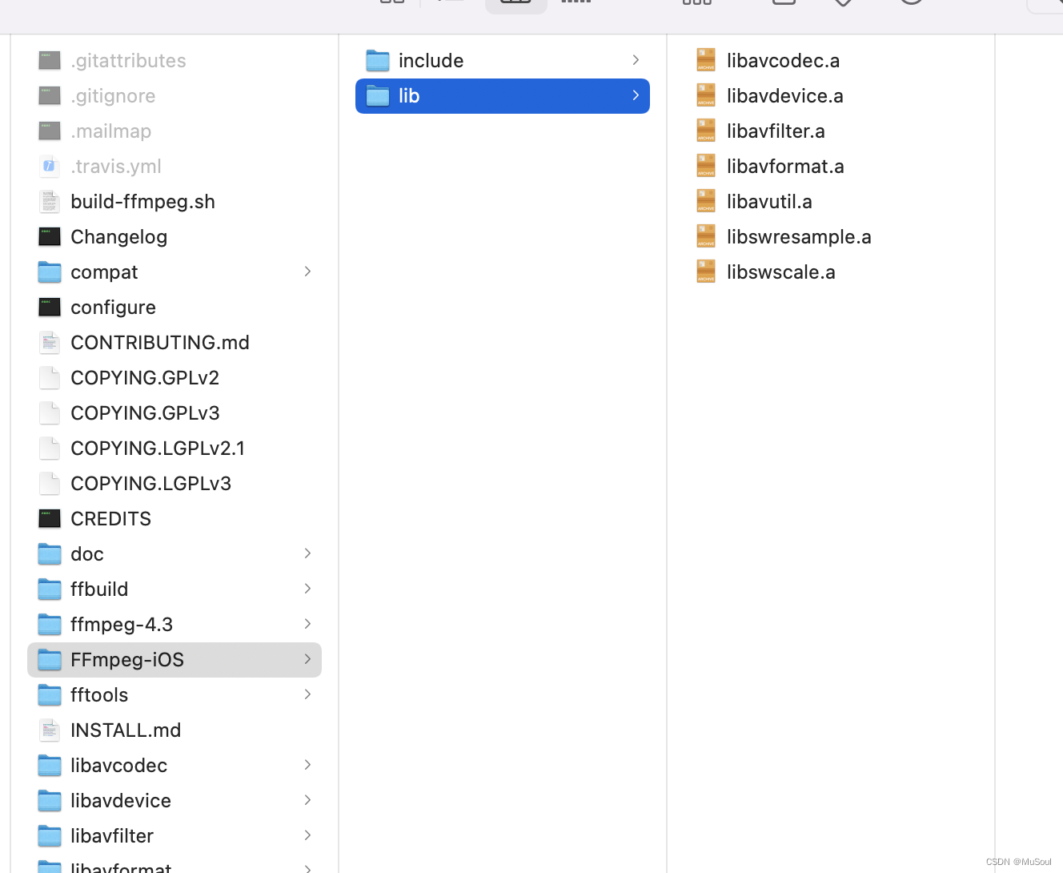Viewport: 1063px width, 873px height.
Task: Expand the include folder chevron
Action: [636, 60]
